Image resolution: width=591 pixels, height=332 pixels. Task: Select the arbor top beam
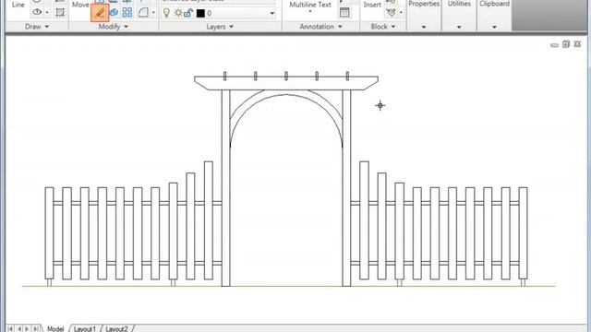[x=286, y=83]
